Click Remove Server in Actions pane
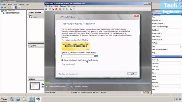Screen dimensions: 182x102 click(157, 40)
